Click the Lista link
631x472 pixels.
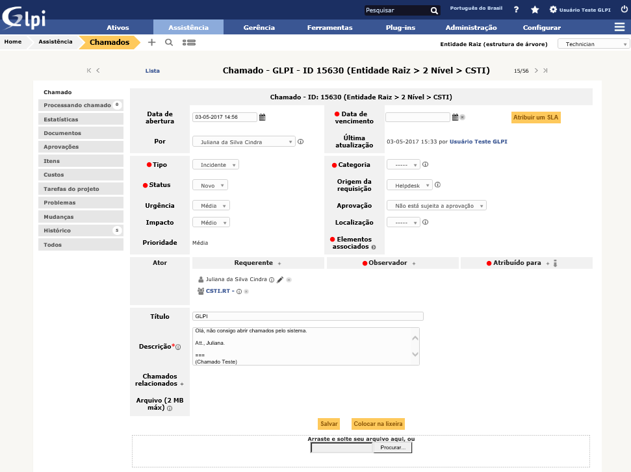point(152,71)
